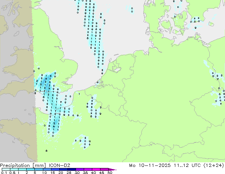
Task: Click the 15 legend scale label
Action: [53, 173]
